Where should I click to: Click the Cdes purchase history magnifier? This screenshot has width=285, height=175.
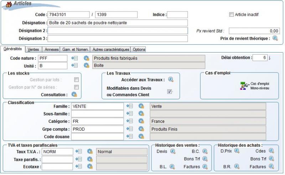coord(271,152)
